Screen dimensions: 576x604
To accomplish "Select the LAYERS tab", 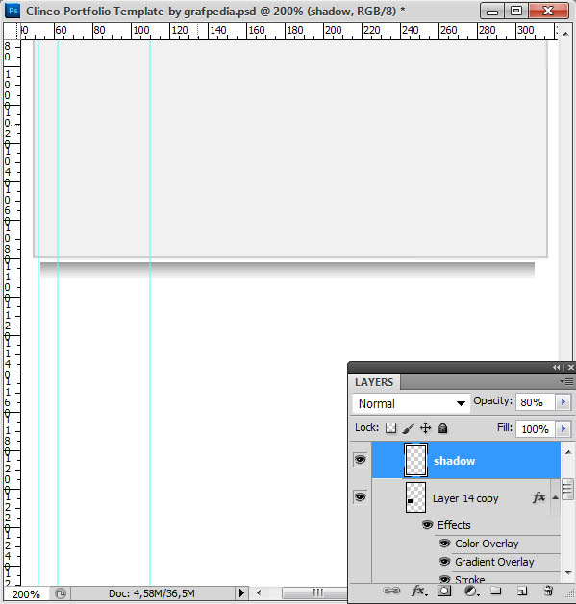I will pyautogui.click(x=374, y=382).
